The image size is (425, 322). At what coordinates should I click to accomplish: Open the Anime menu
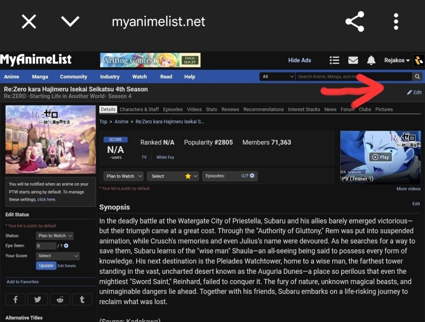11,77
